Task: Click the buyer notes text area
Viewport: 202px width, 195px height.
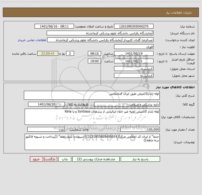Action: click(92, 142)
